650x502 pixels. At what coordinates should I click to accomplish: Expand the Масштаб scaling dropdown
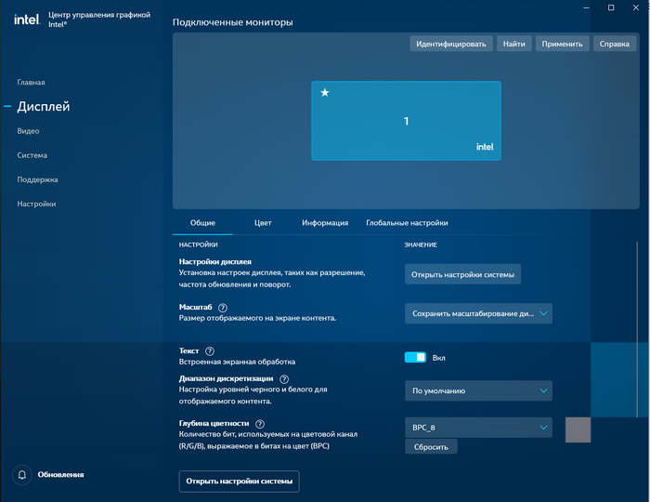(x=478, y=313)
